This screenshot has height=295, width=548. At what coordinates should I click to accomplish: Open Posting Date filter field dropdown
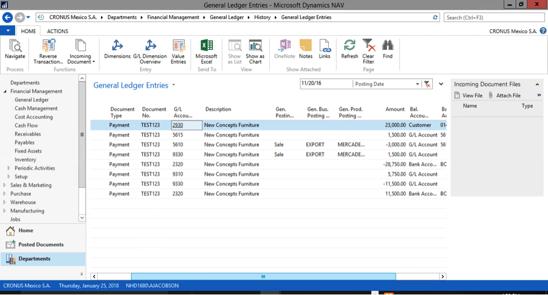click(x=417, y=84)
